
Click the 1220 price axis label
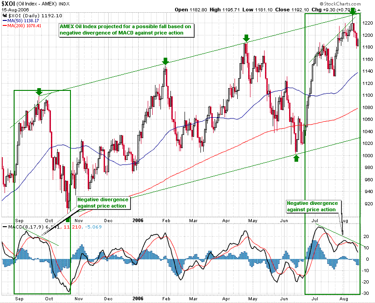(x=368, y=23)
